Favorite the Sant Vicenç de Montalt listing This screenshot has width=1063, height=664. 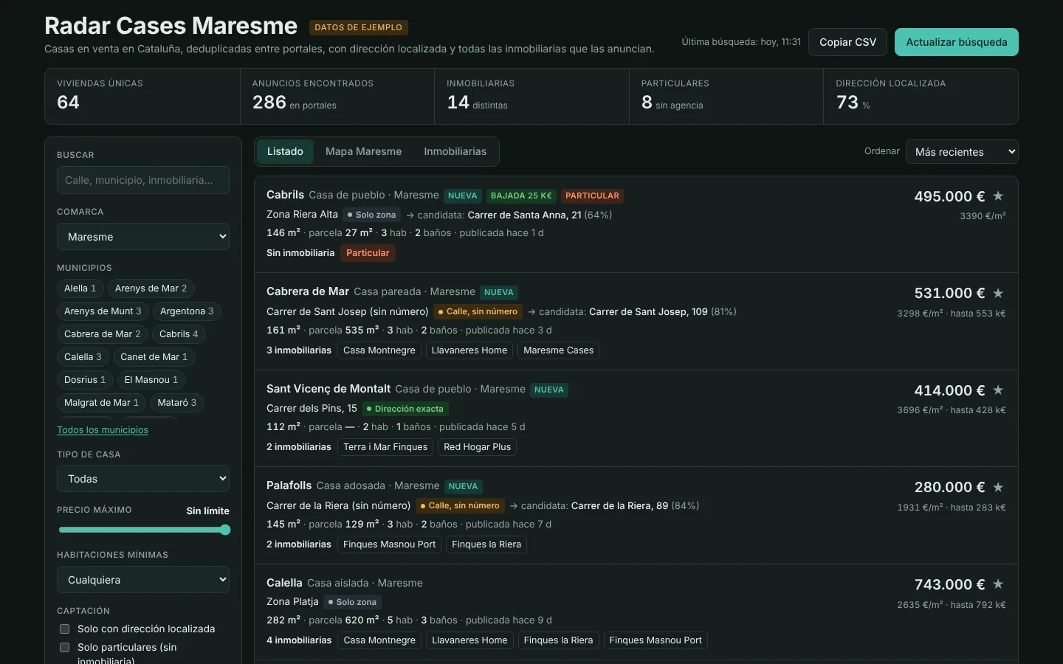998,390
